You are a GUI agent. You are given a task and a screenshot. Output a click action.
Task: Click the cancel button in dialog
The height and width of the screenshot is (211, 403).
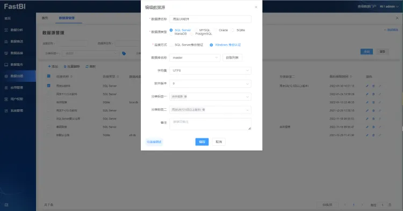coord(219,142)
